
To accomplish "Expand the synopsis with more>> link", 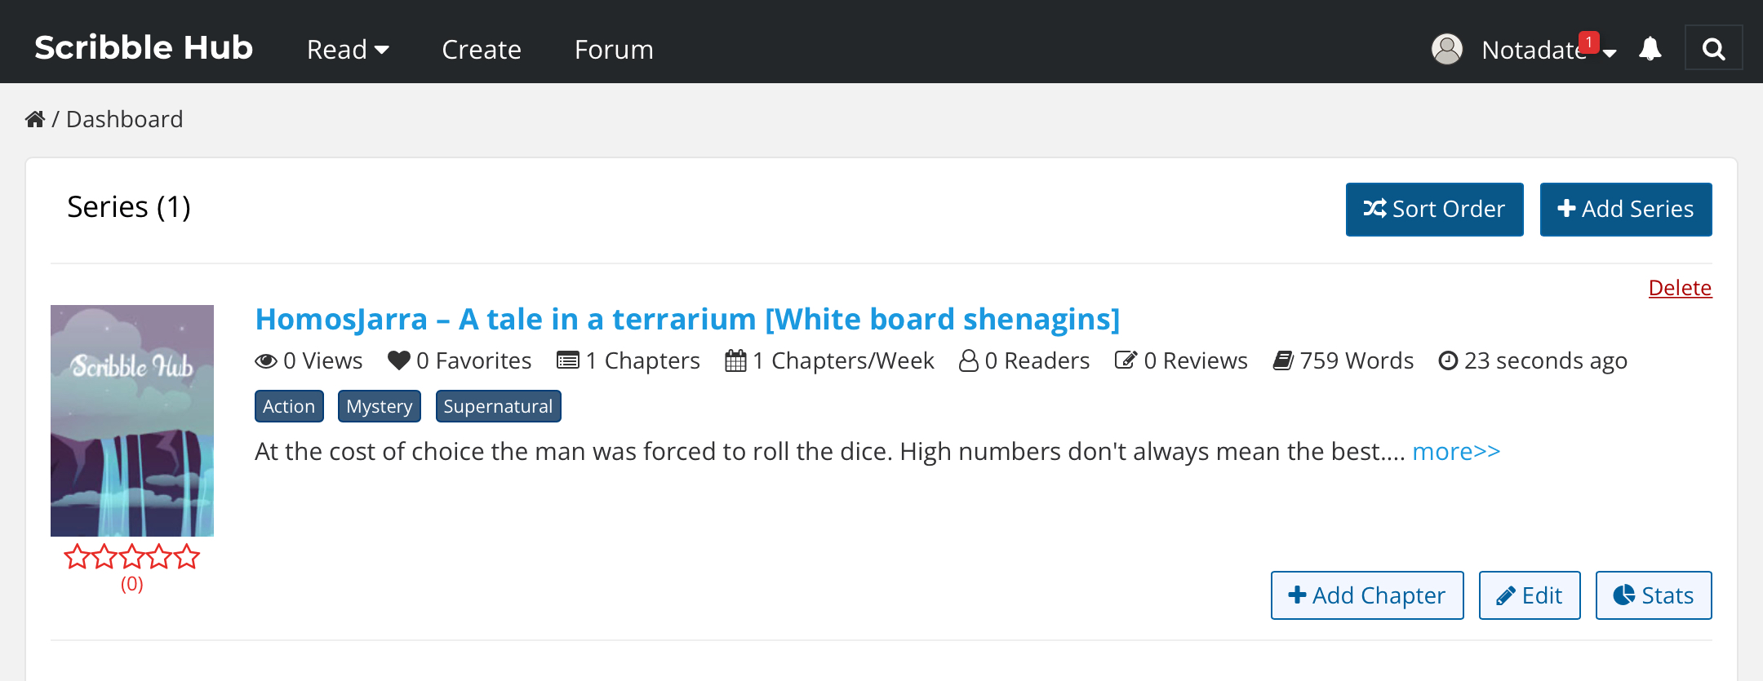I will (x=1456, y=451).
